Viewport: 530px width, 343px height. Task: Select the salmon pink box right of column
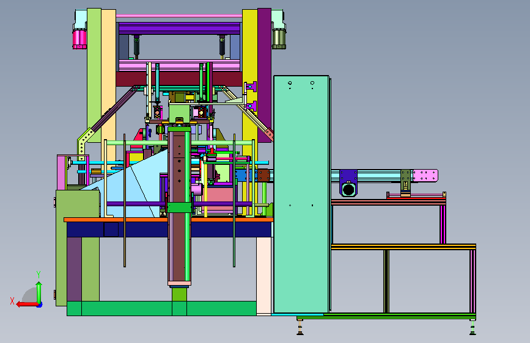[219, 199]
